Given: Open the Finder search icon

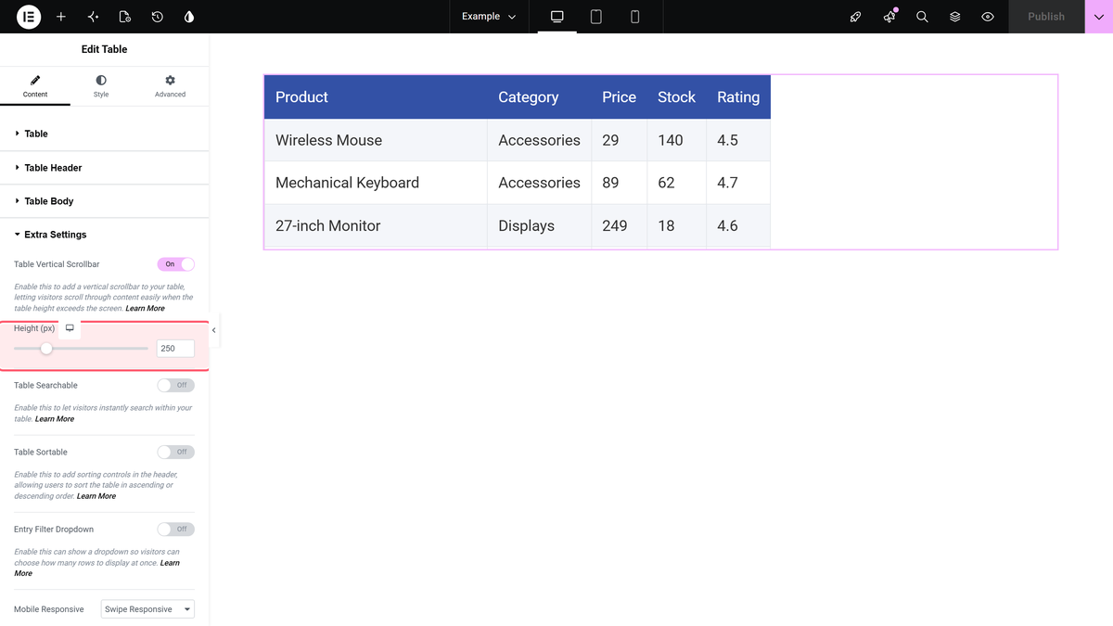Looking at the screenshot, I should (x=922, y=17).
